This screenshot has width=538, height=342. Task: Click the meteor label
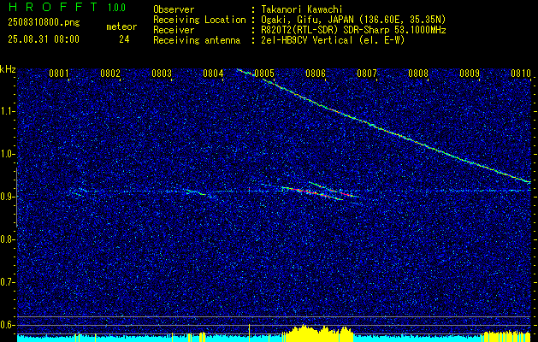[x=121, y=27]
